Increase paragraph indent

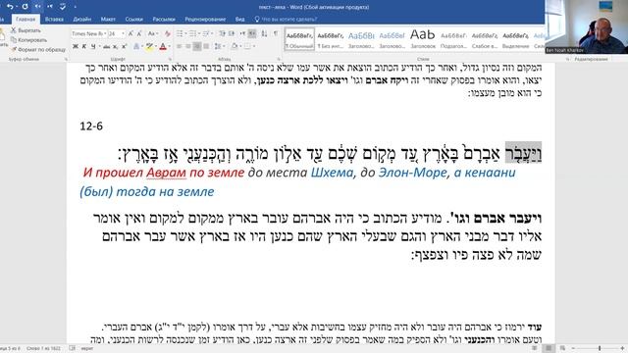(x=232, y=33)
